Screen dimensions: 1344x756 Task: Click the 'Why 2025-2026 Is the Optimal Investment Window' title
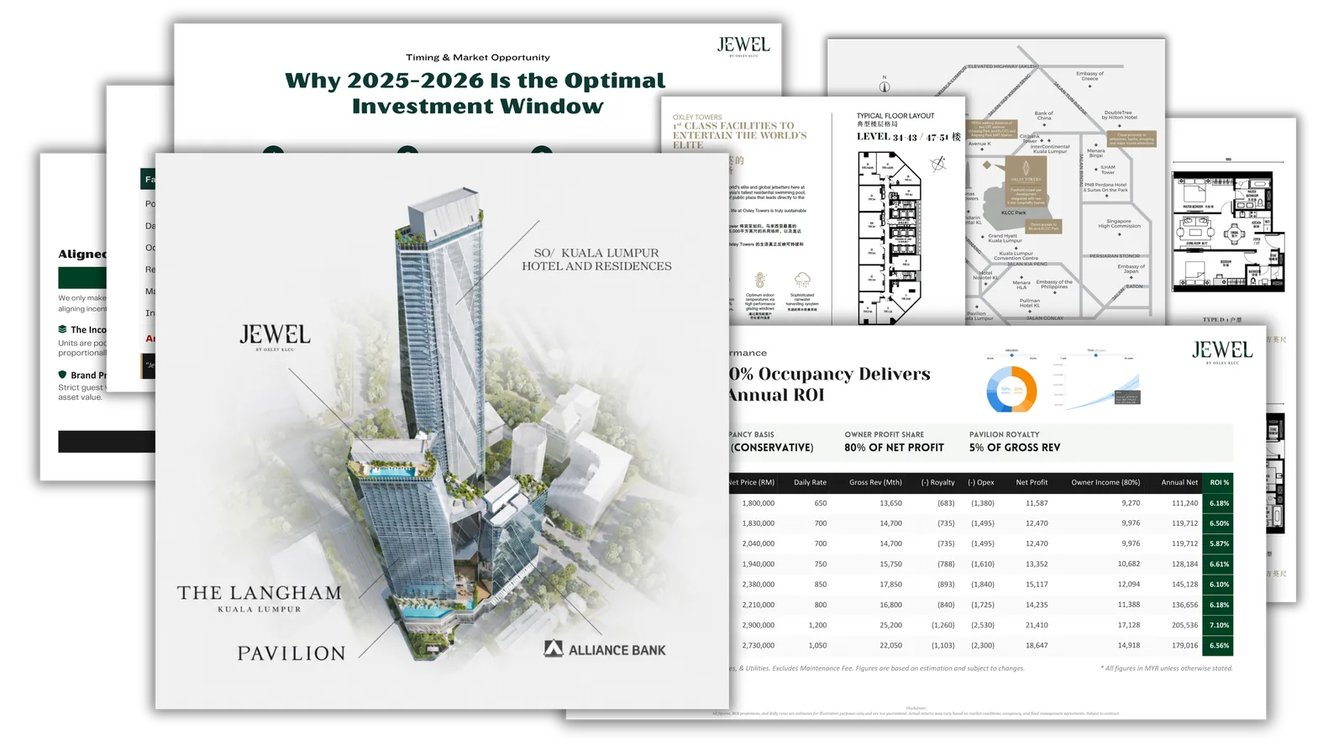click(475, 93)
